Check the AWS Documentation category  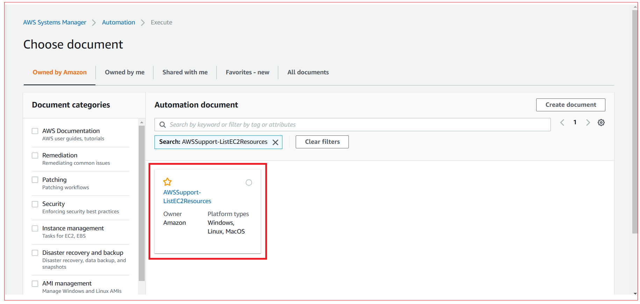[x=35, y=131]
